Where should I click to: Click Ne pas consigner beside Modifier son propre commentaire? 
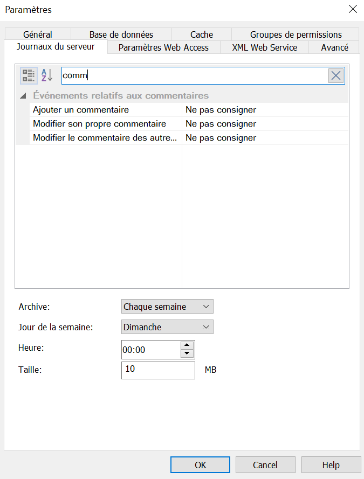(x=221, y=123)
